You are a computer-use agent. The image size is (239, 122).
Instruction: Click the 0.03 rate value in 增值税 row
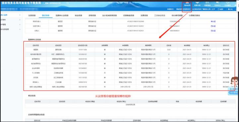[x=169, y=49]
